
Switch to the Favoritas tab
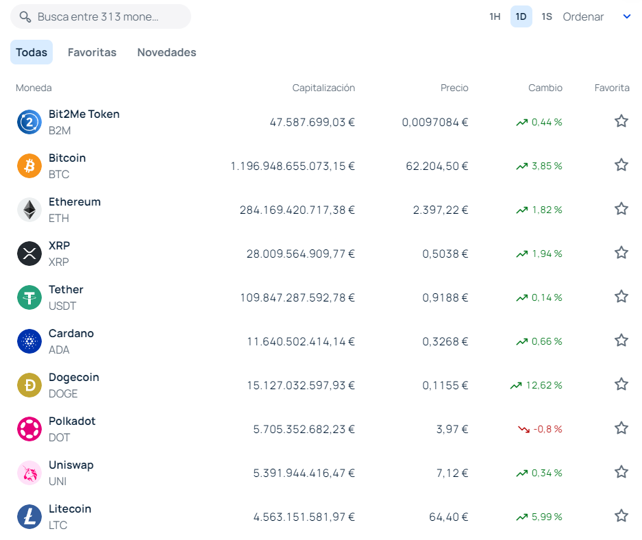click(x=92, y=52)
